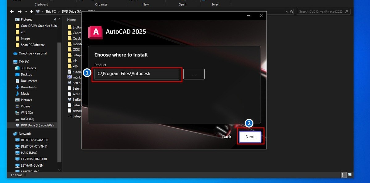370x183 pixels.
Task: Click the drive icon in address bar
Action: point(38,11)
